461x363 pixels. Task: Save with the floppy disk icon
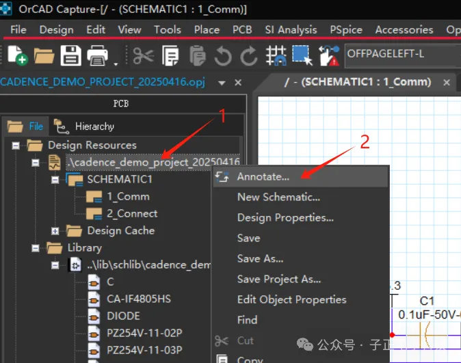(x=71, y=55)
